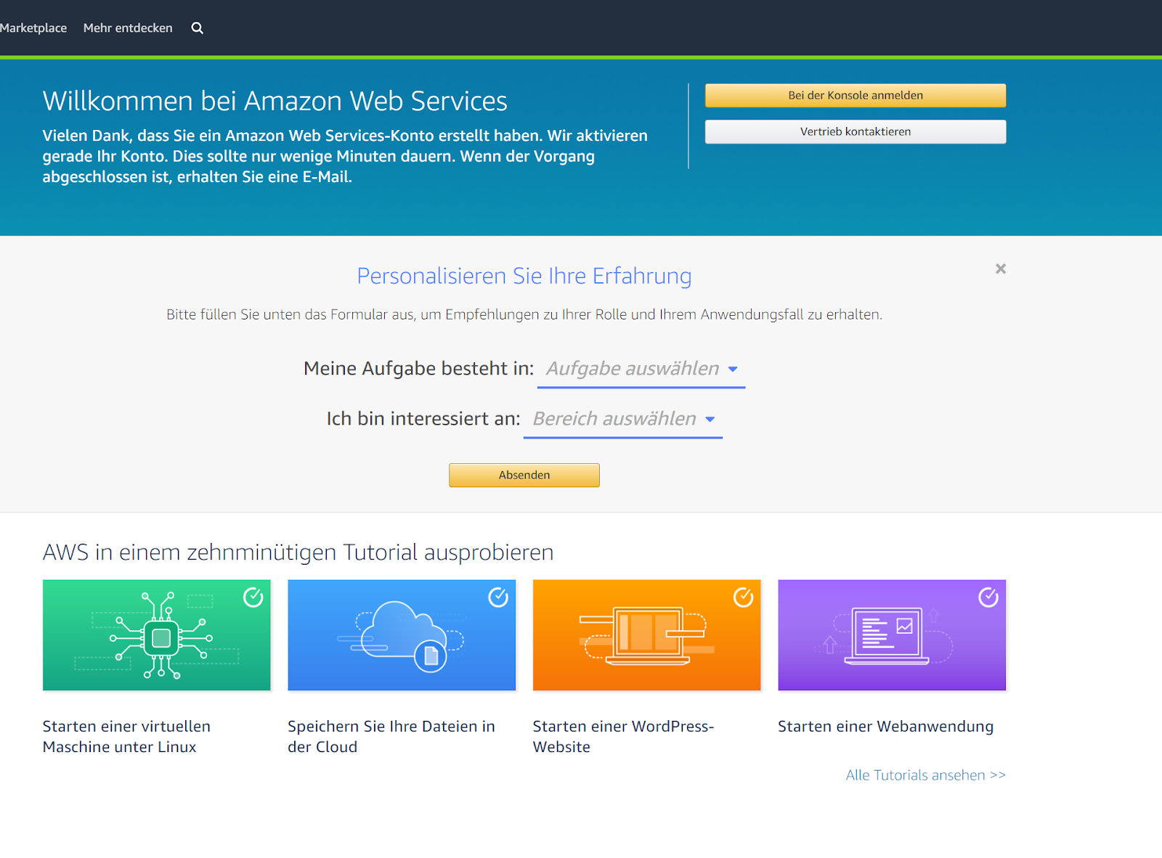Image resolution: width=1162 pixels, height=858 pixels.
Task: Submit the form with 'Absenden'
Action: [x=524, y=475]
